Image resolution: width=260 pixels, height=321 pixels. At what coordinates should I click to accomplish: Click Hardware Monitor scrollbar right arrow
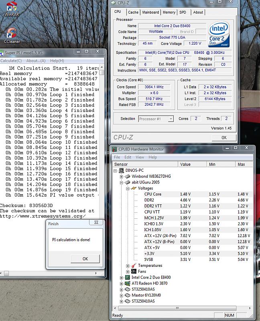coord(250,308)
